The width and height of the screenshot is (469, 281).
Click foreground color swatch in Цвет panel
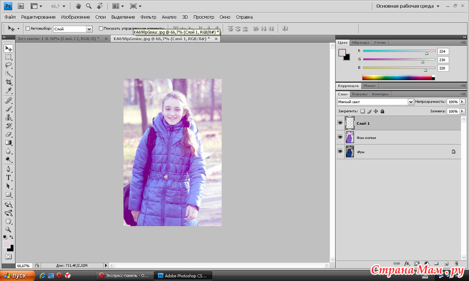[342, 53]
